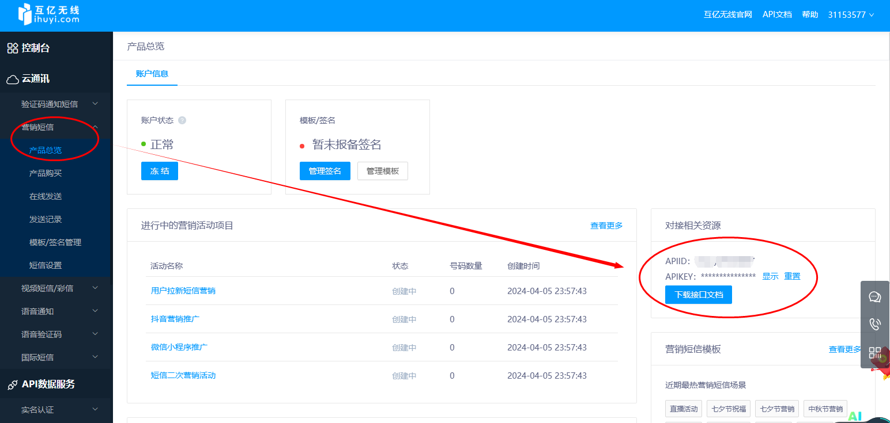
Task: Expand the 实名认证 menu
Action: 56,410
